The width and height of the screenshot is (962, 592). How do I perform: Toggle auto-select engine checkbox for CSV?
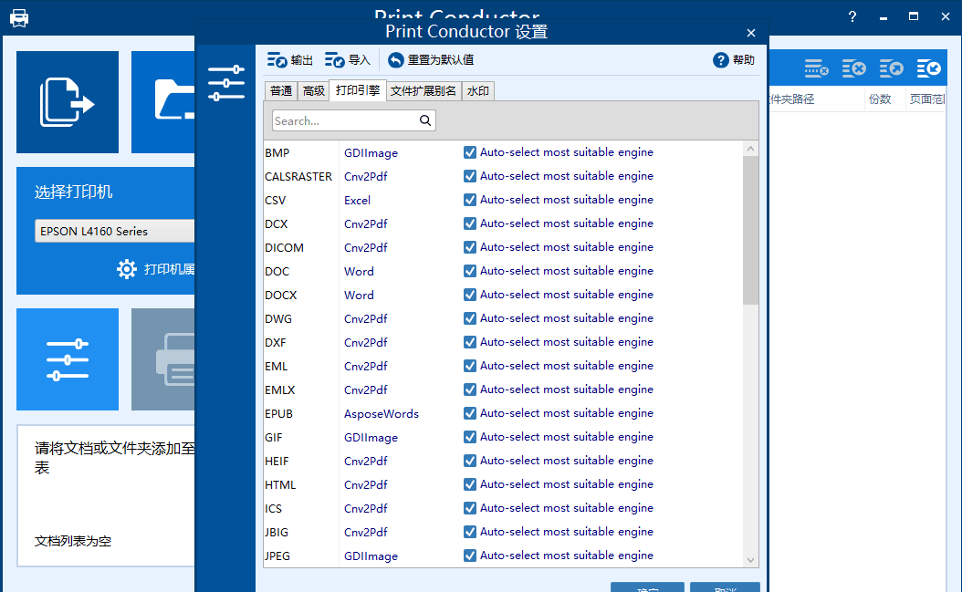pos(470,200)
